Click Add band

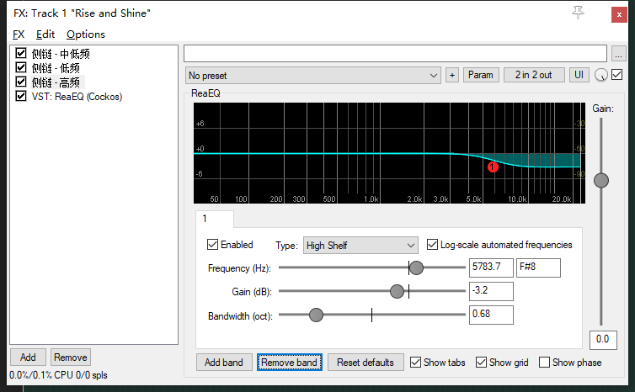pos(224,362)
